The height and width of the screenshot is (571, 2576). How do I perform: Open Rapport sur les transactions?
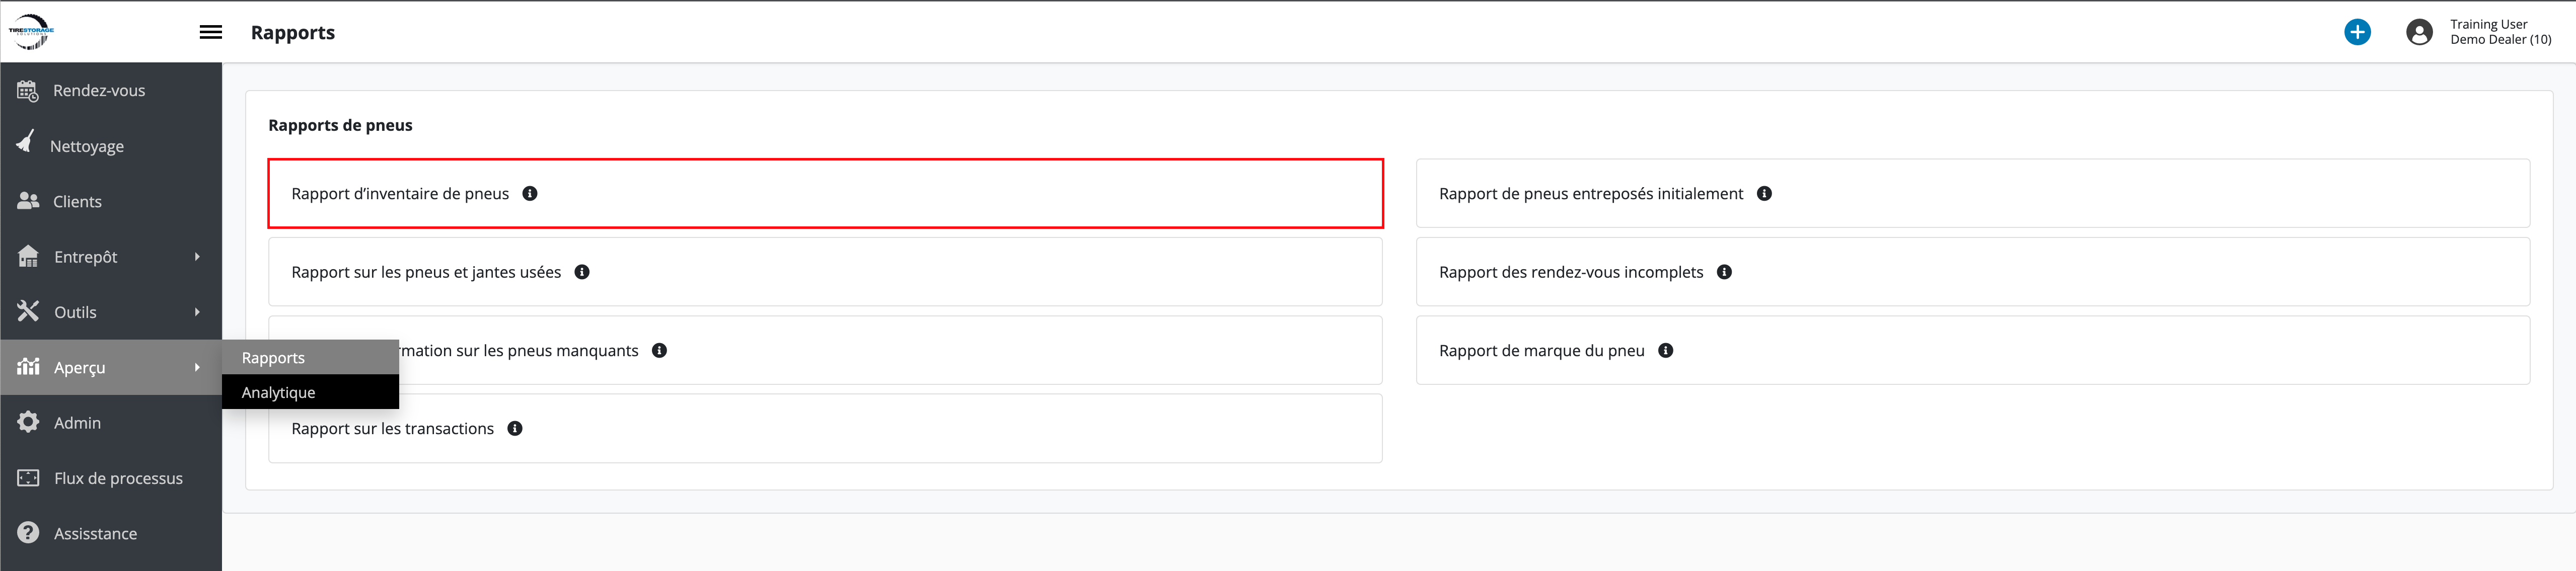click(393, 429)
